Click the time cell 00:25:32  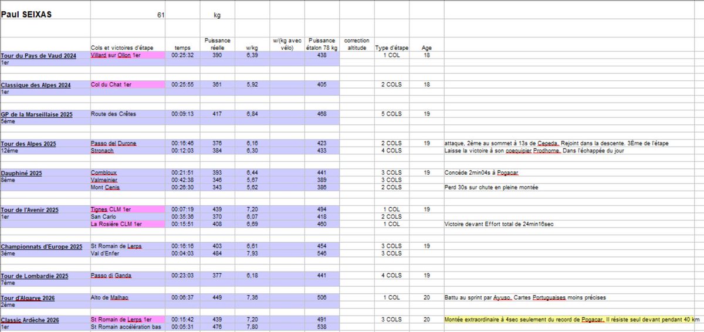pyautogui.click(x=182, y=55)
